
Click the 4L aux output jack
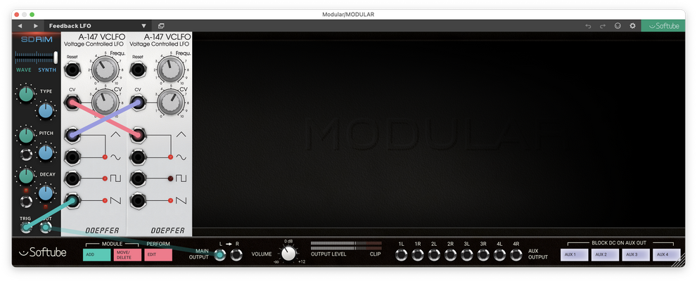[x=499, y=255]
